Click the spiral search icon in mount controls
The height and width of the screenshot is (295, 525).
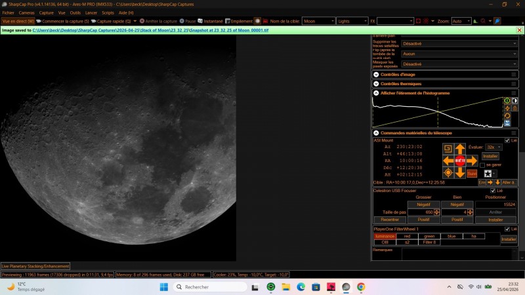coord(448,149)
